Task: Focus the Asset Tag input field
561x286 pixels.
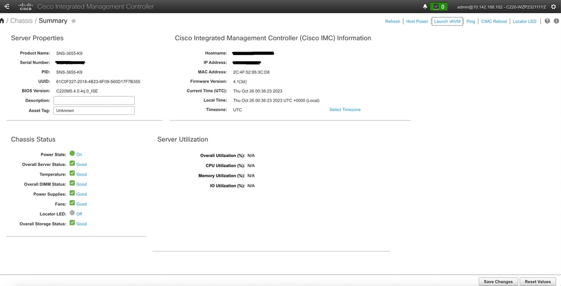Action: click(94, 110)
